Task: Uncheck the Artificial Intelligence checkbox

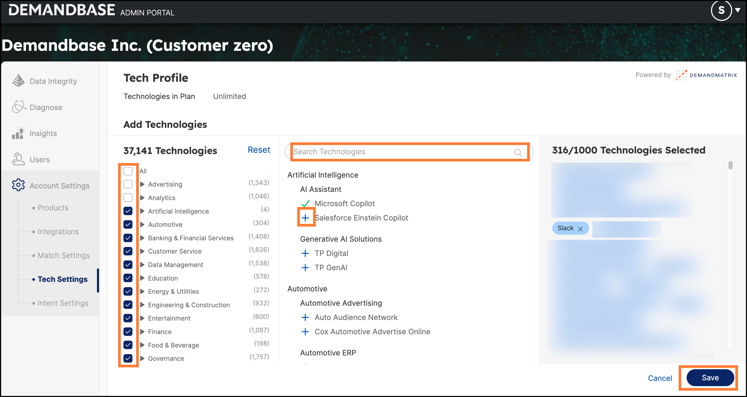Action: click(128, 211)
